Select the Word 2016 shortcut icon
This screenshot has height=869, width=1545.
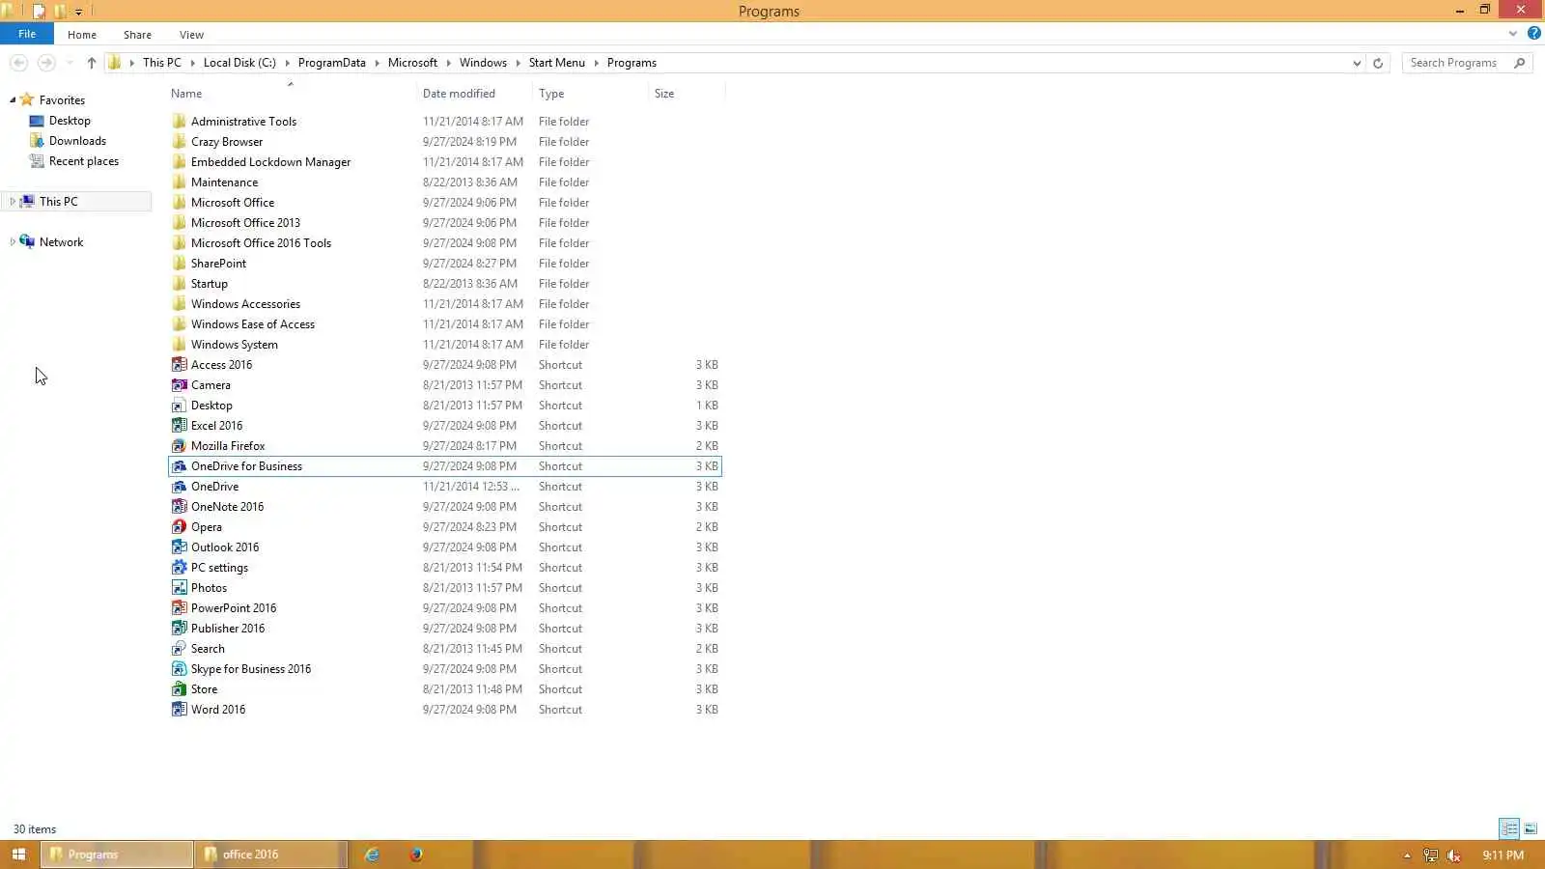[x=179, y=710]
